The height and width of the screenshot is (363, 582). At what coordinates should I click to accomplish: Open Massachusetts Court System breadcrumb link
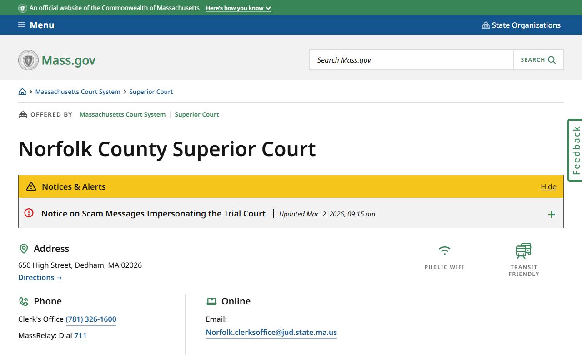pos(78,92)
